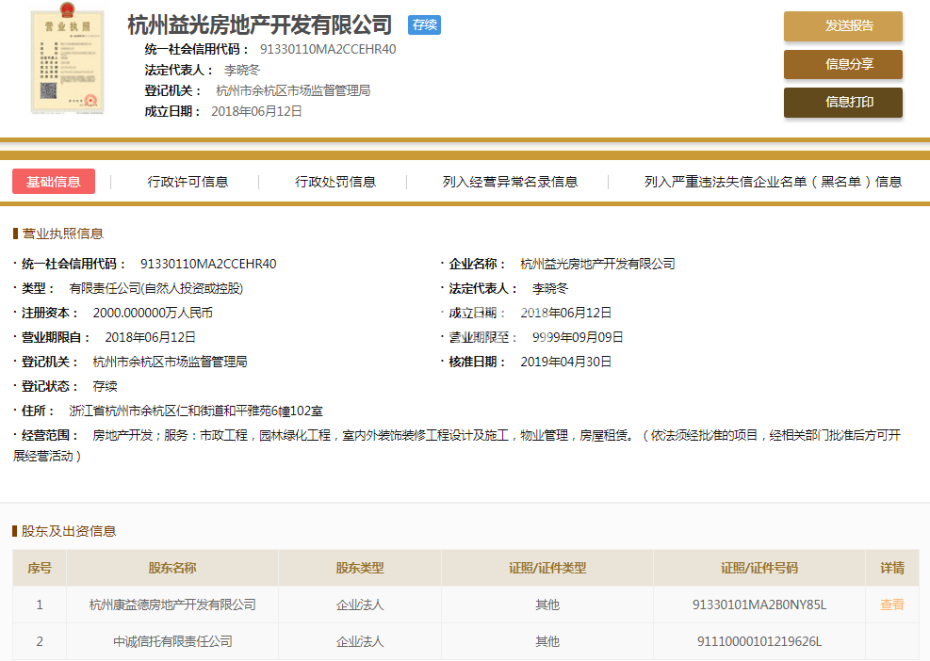Screen dimensions: 930x661
Task: Switch to the 行政许可信息 tab
Action: [188, 182]
